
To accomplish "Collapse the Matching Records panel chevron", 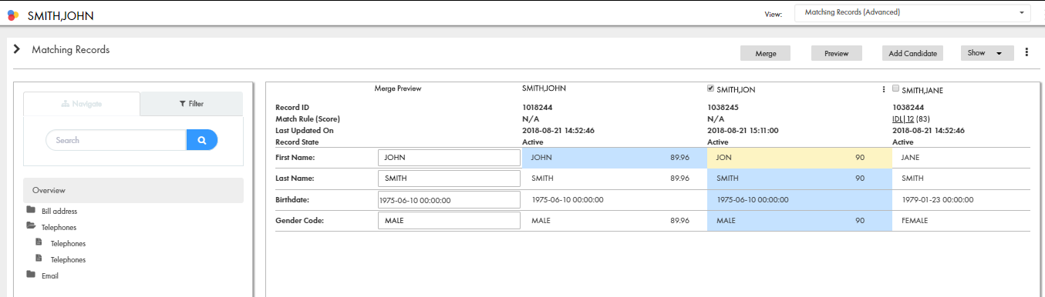I will pos(16,49).
